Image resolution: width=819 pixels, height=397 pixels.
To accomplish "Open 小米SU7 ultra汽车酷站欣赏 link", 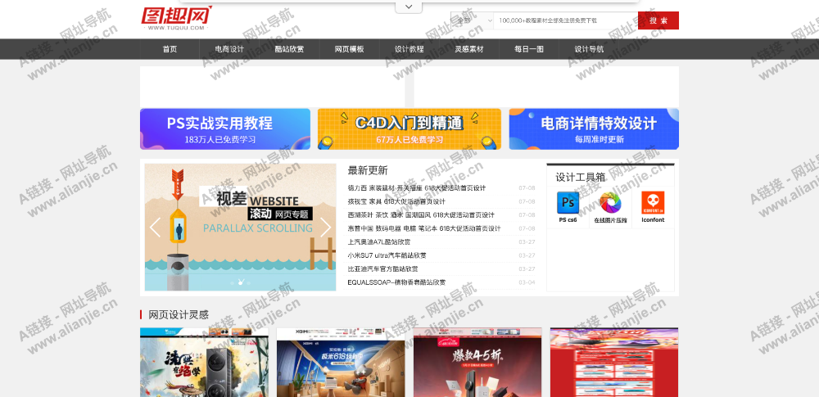I will [x=387, y=255].
